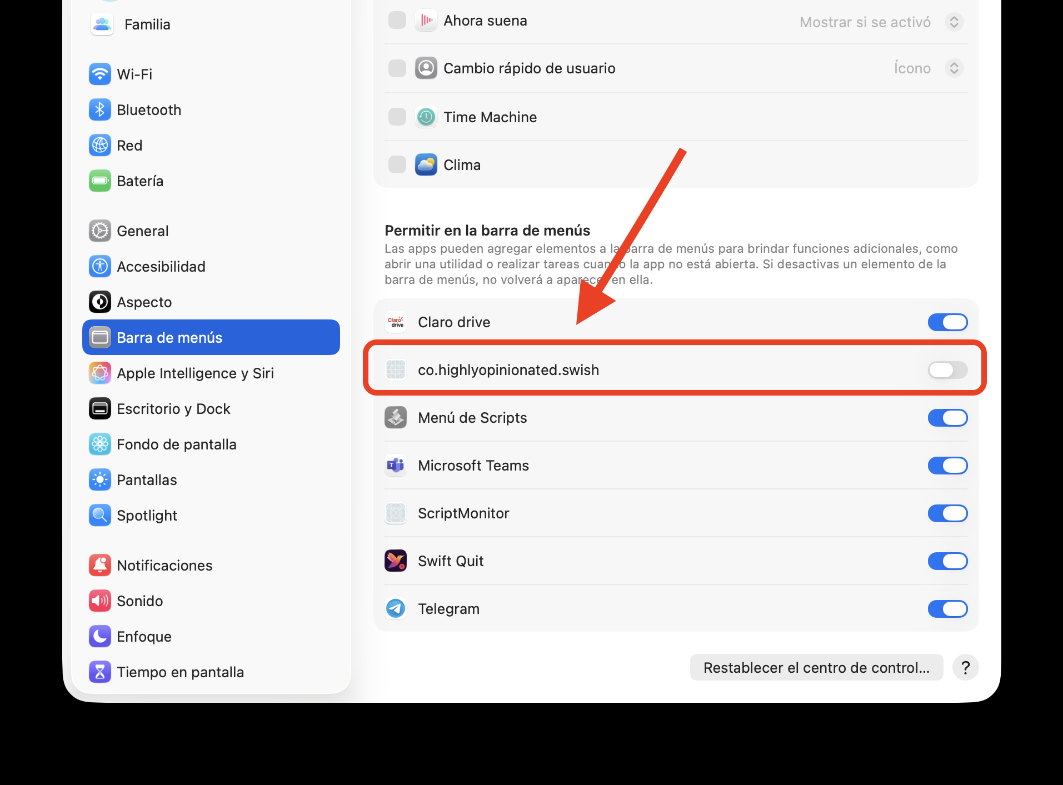Open the Enfoque moon icon
The image size is (1063, 785).
coord(100,637)
